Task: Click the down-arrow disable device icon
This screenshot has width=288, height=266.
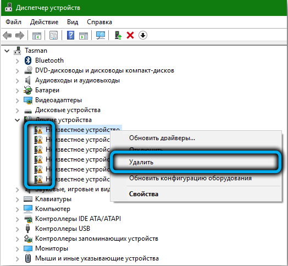Action: pyautogui.click(x=143, y=35)
